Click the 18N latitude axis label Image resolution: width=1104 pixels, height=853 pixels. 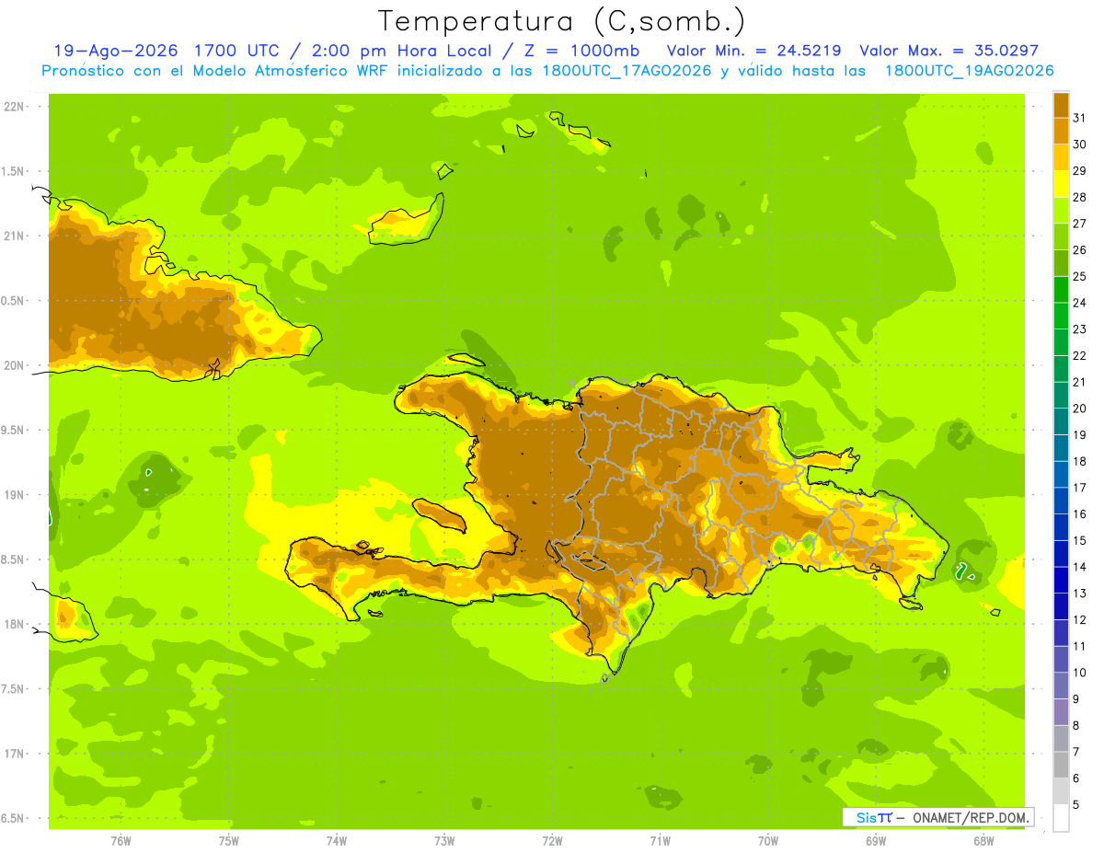pyautogui.click(x=14, y=625)
